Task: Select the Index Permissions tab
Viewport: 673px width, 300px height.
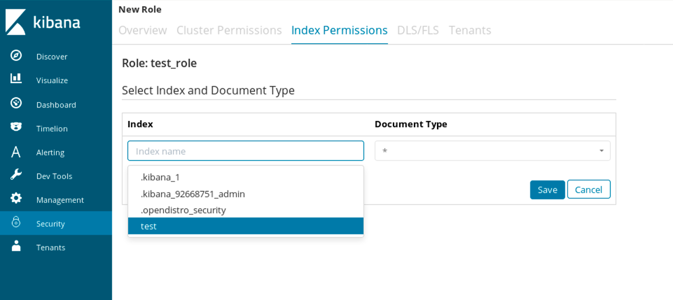Action: click(339, 30)
